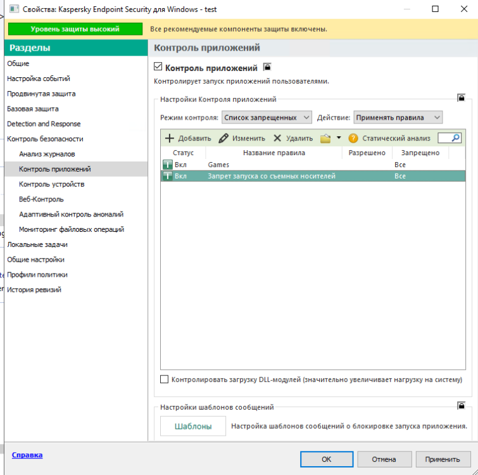Sort by the Разрешено column header
Image resolution: width=478 pixels, height=475 pixels.
367,153
